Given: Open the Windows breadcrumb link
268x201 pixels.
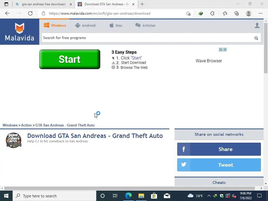Looking at the screenshot, I should tap(10, 125).
